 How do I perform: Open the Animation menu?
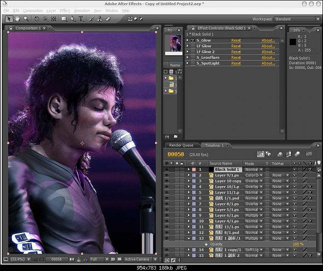[82, 11]
